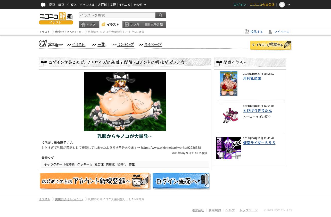The width and height of the screenshot is (331, 217).
Task: Click ニコニコ会員登録 link
Action: tap(262, 5)
